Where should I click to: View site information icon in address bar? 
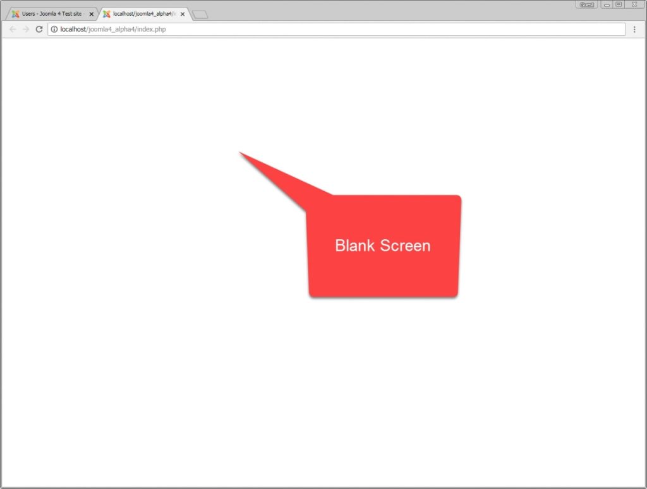click(x=54, y=29)
